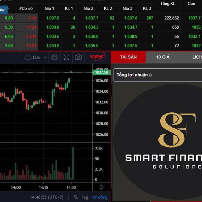
Task: Toggle tự động auto scale
Action: (x=100, y=197)
